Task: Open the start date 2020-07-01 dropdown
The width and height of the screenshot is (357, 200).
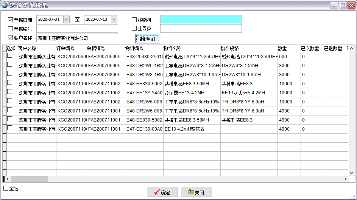Action: (67, 19)
